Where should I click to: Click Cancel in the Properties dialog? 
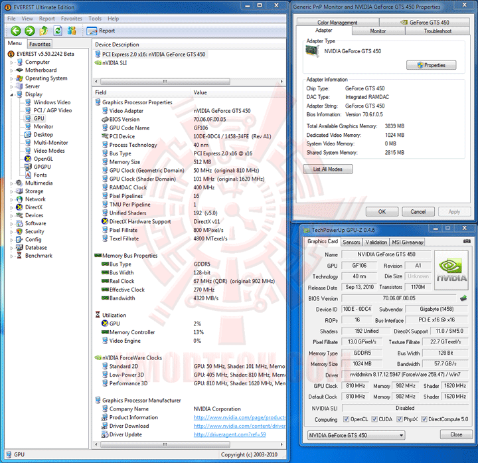418,212
